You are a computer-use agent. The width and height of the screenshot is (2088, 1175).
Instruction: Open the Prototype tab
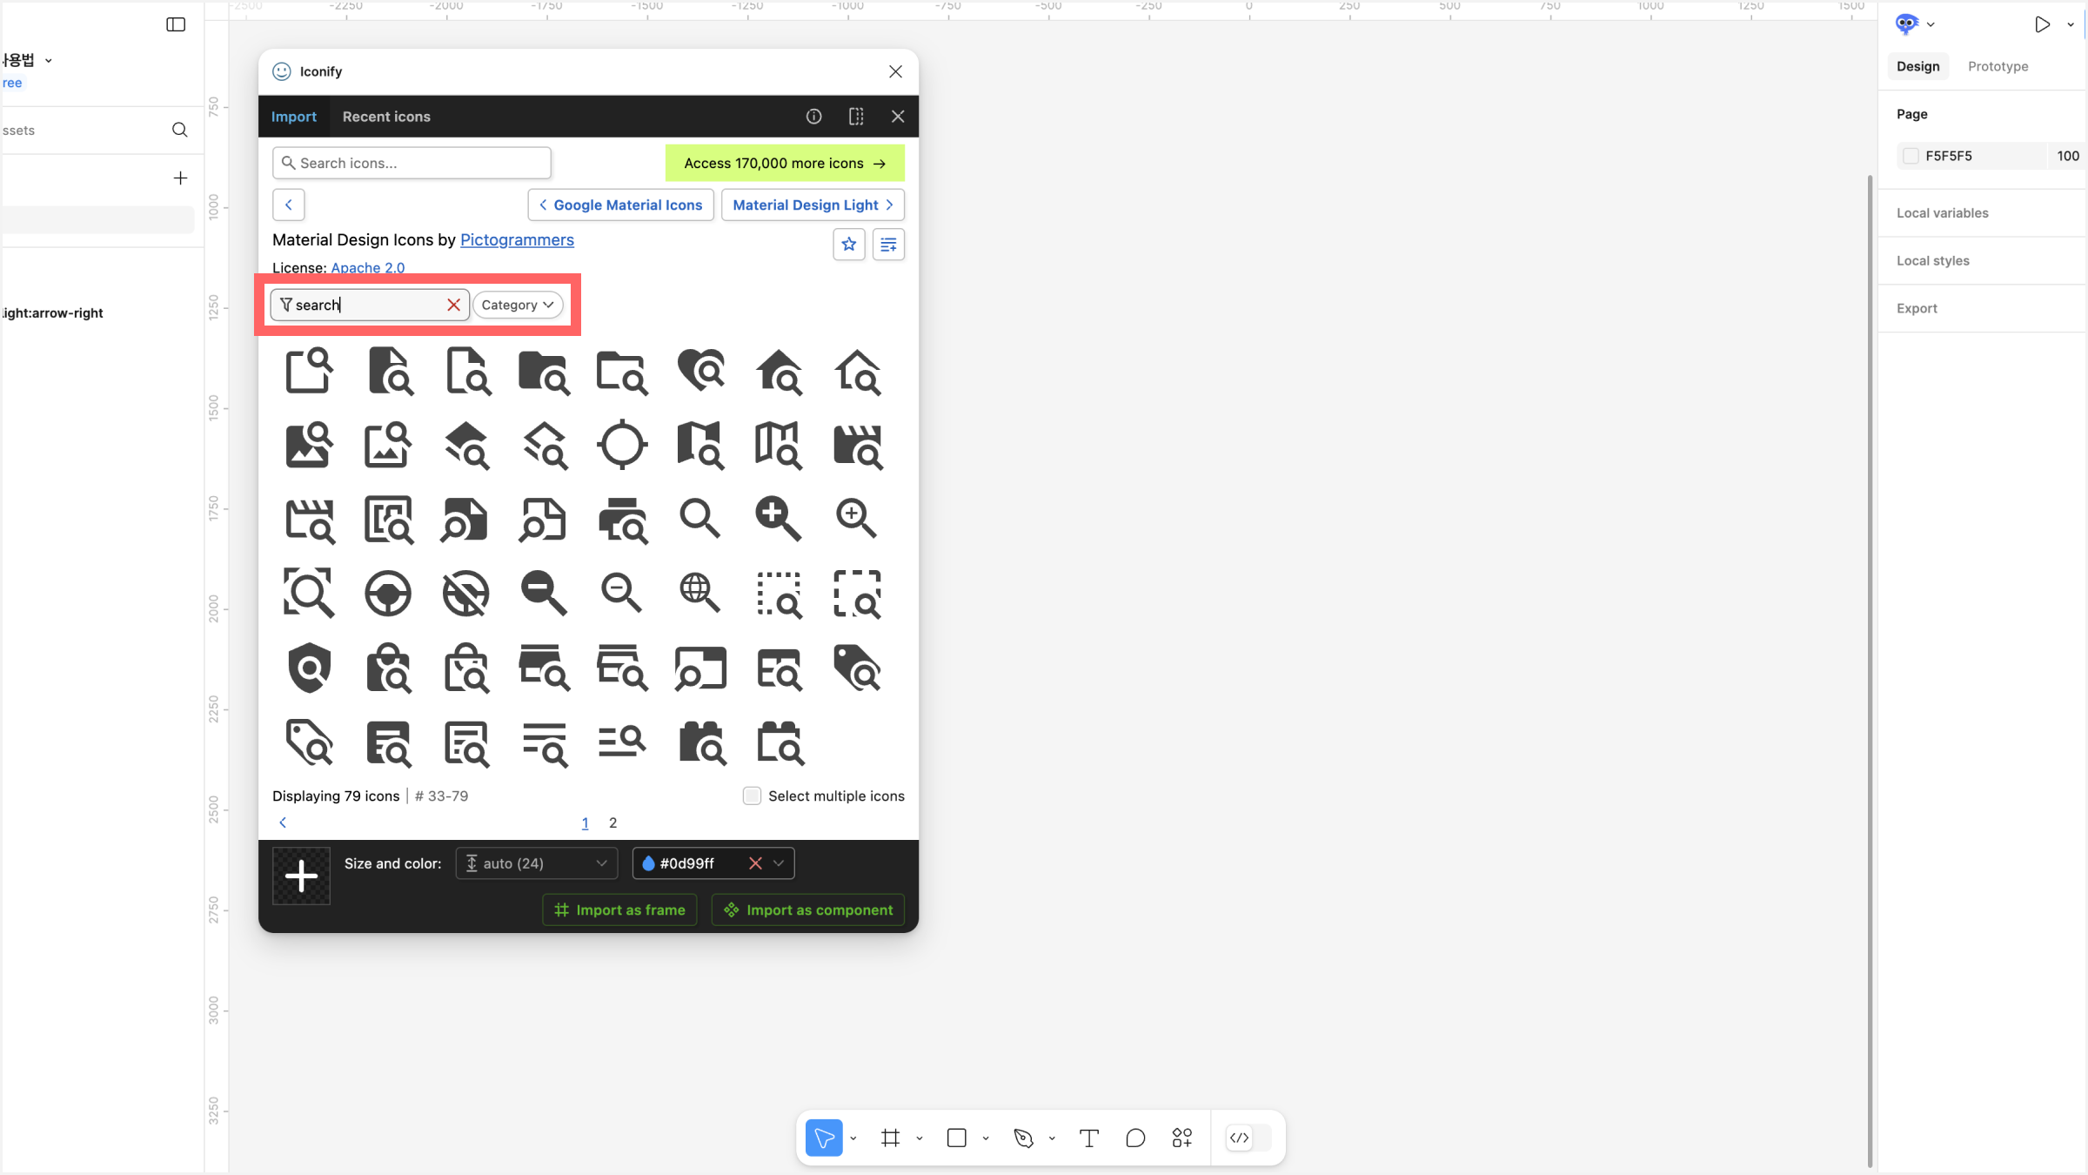coord(1998,66)
